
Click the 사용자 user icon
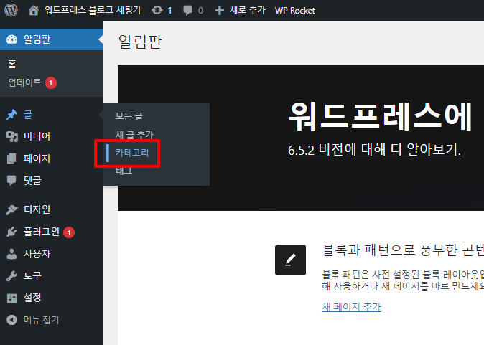point(11,254)
